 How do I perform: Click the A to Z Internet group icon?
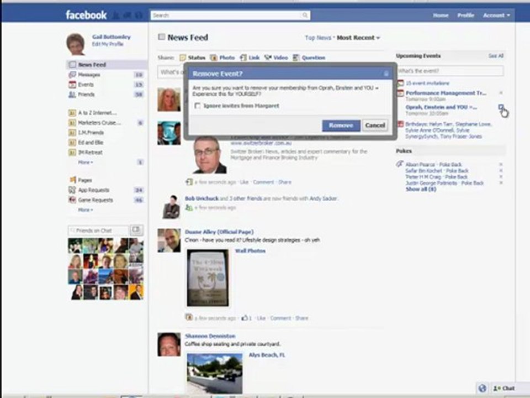72,113
